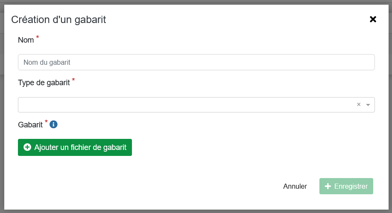Click the info icon beside Gabarit
Screen dimensions: 392x213
point(53,124)
